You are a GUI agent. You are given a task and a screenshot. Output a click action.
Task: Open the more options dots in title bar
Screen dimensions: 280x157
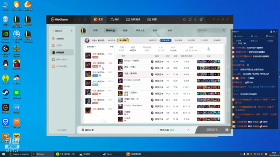(214, 19)
